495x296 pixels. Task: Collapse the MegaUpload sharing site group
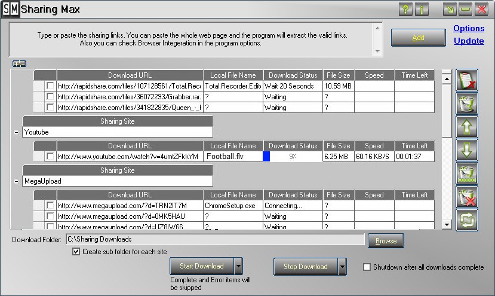click(x=16, y=181)
